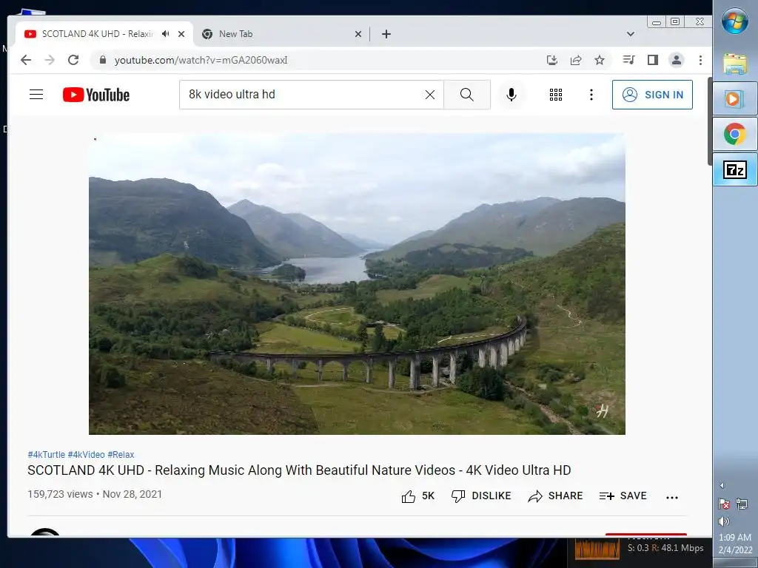Open the YouTube apps grid
Screen dimensions: 758x568
(556, 95)
